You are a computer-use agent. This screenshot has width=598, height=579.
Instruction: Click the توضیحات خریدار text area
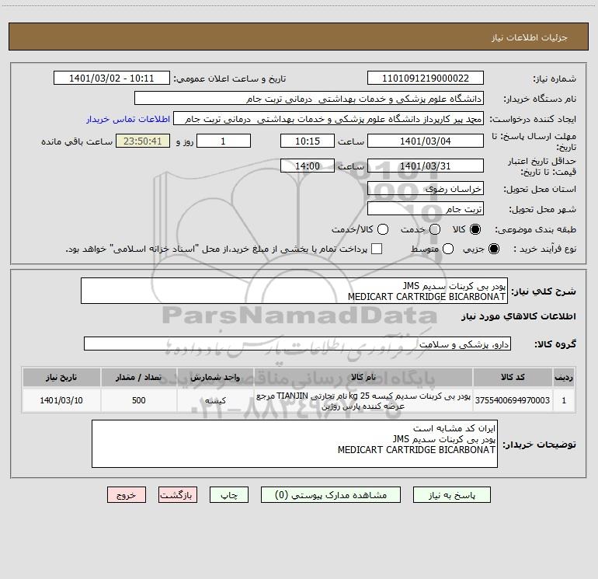[294, 444]
